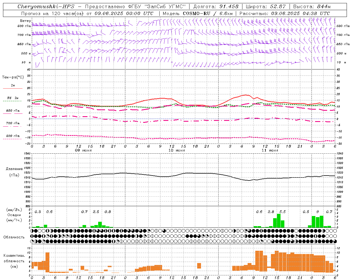
Task: Click the 11 июня date label
Action: coord(270,150)
